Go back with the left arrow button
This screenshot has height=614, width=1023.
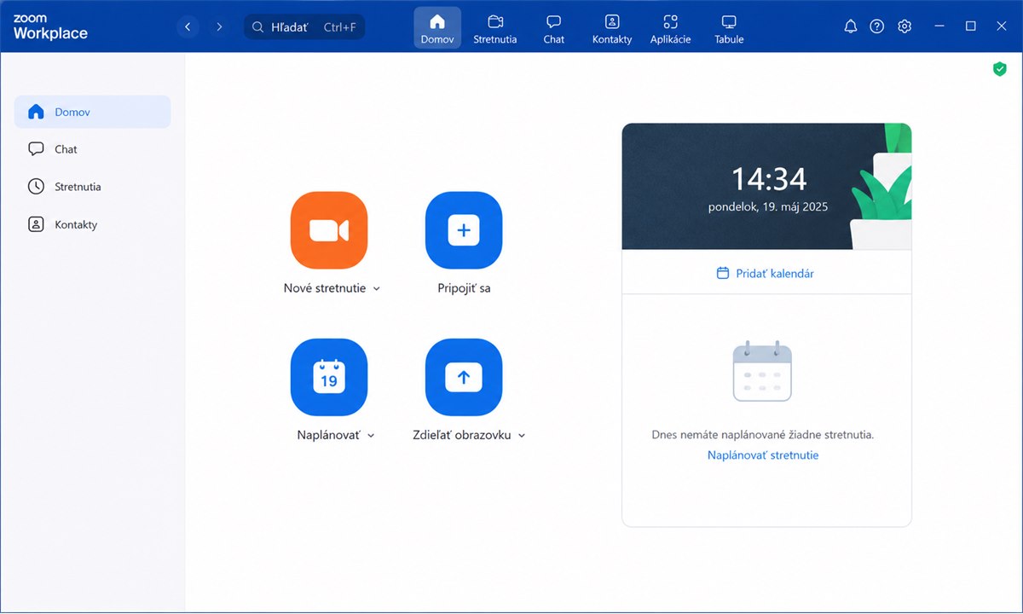[188, 27]
